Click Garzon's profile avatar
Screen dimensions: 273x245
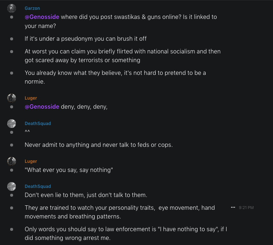tap(12, 8)
